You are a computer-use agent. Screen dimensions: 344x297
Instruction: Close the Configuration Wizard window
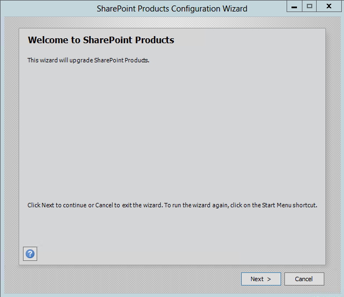coord(329,7)
